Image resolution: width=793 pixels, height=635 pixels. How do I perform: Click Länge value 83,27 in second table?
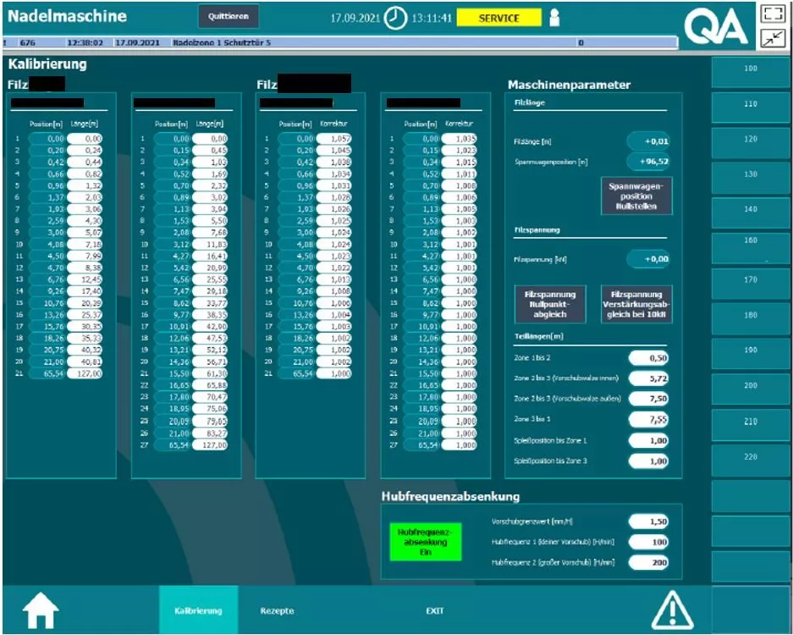(210, 433)
